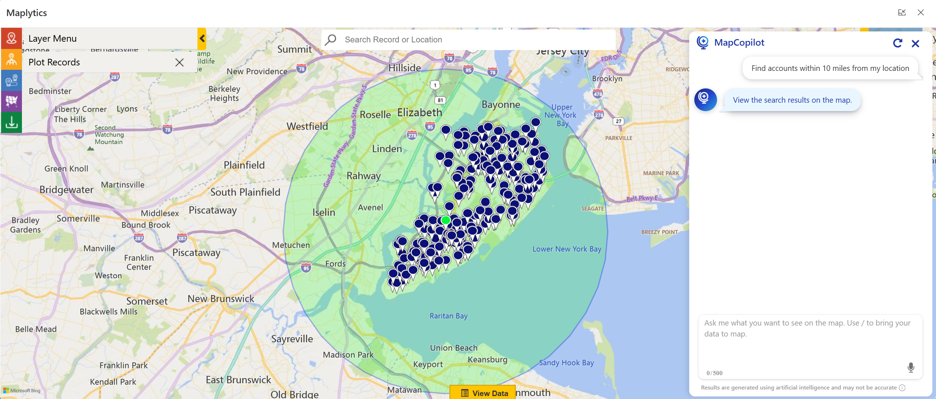The height and width of the screenshot is (399, 936).
Task: Select the Plot Records menu item
Action: (54, 62)
